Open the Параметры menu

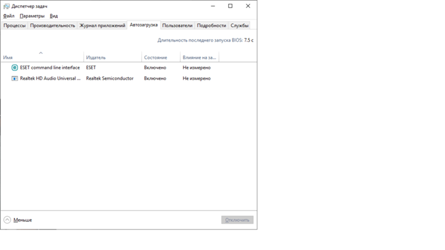pos(32,16)
